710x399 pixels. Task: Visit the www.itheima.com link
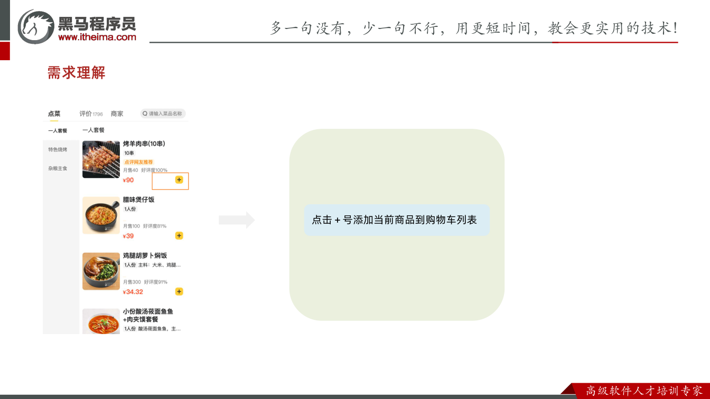tap(97, 37)
